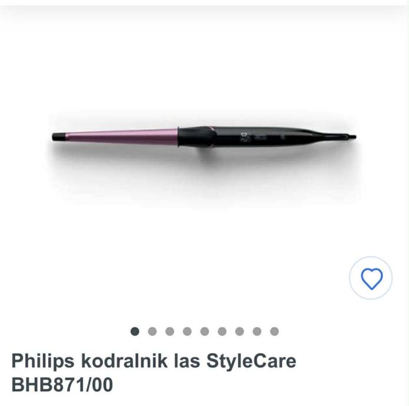Click the black cool tip of the barrel
This screenshot has height=406, width=409.
tap(58, 137)
